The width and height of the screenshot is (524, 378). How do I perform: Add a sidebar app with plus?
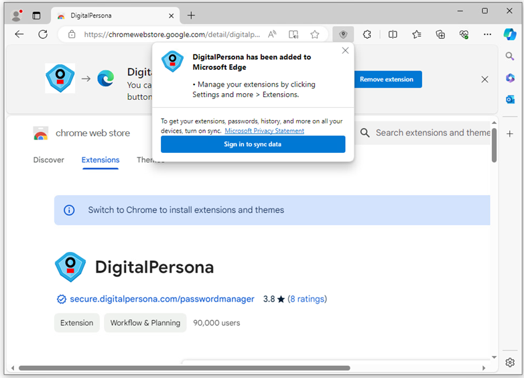click(510, 134)
